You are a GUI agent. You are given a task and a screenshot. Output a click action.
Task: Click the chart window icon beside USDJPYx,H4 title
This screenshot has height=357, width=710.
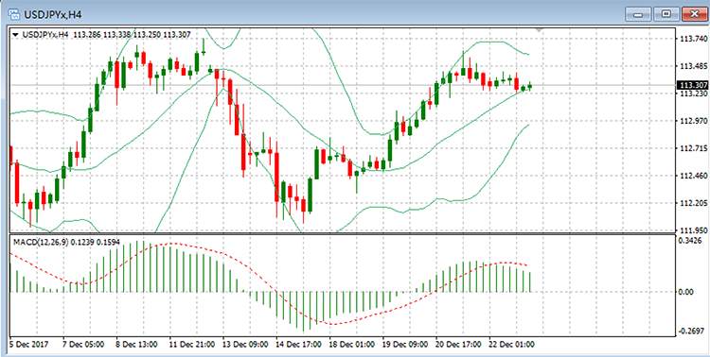click(x=14, y=13)
